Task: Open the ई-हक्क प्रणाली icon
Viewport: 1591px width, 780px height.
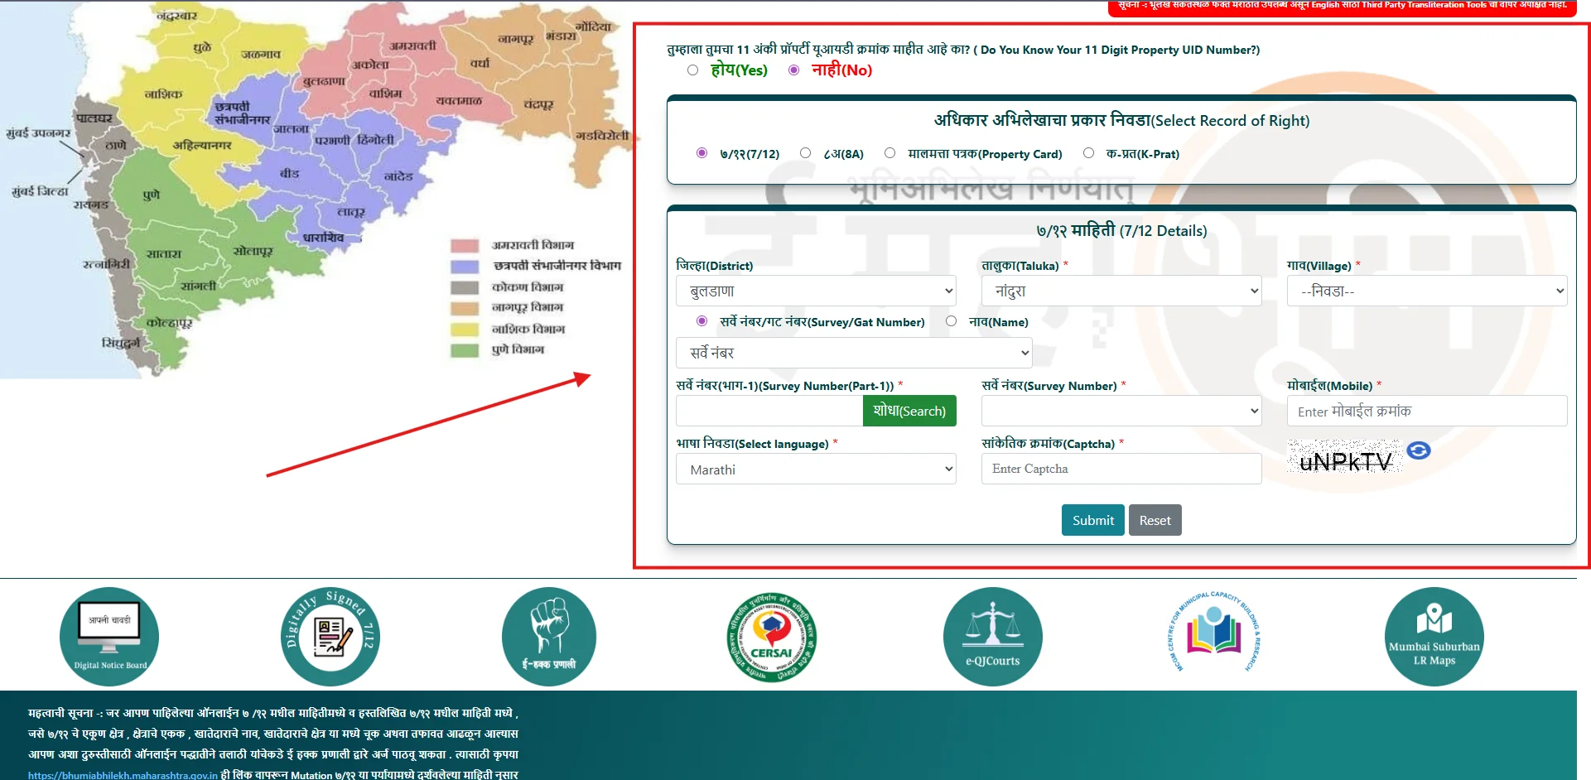Action: [x=549, y=636]
